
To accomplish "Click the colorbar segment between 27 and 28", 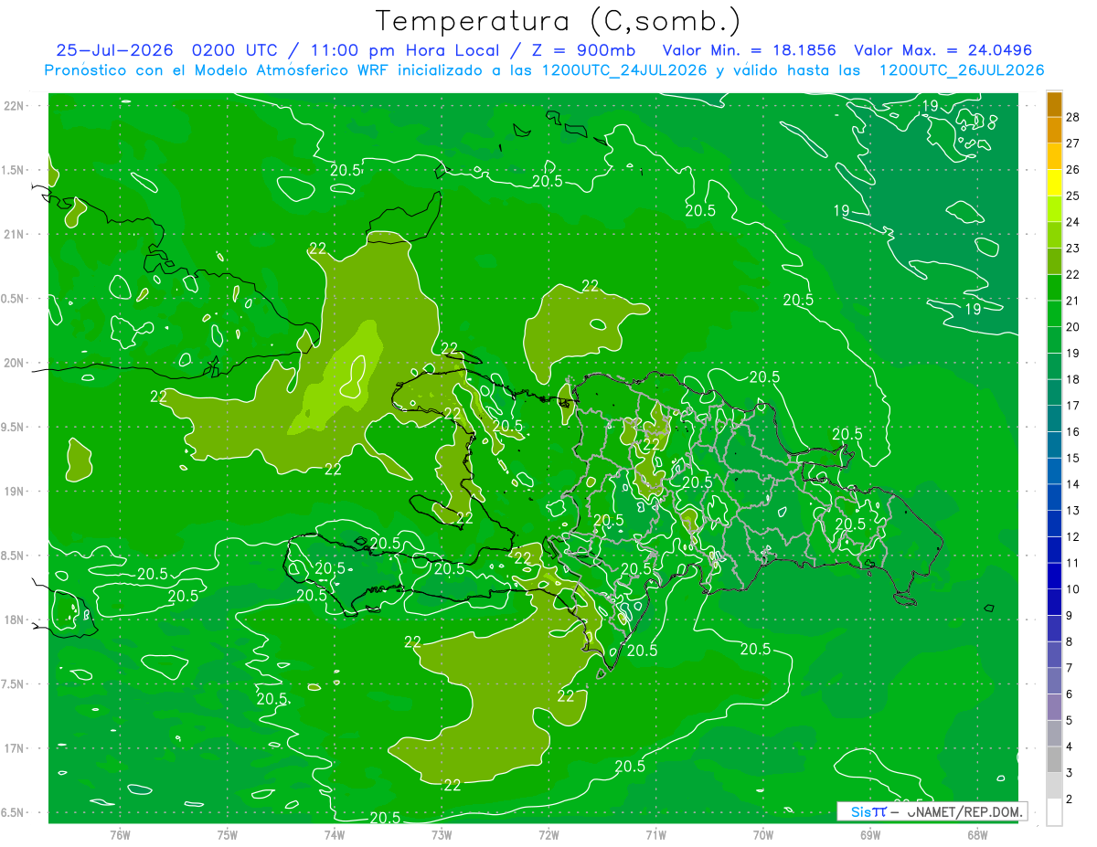I will coord(1054,130).
